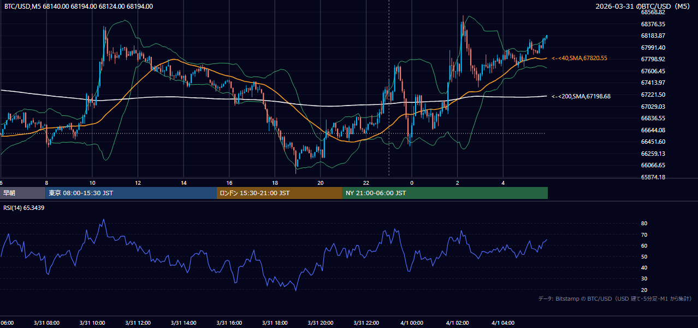Click the 4/1 02:00 date label
This screenshot has width=698, height=328.
coord(457,323)
